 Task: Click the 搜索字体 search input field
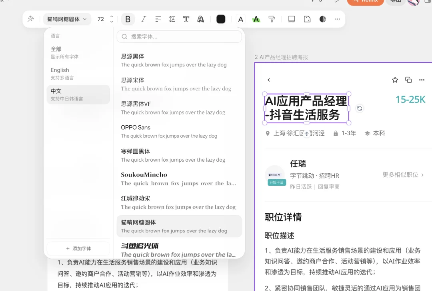point(179,36)
